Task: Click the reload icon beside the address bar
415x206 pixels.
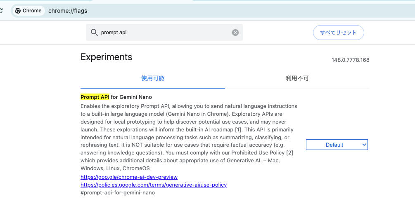Action: [x=1, y=11]
